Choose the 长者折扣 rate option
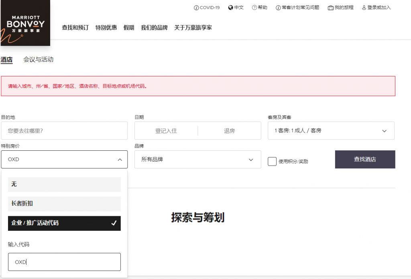The image size is (411, 279). click(x=64, y=204)
